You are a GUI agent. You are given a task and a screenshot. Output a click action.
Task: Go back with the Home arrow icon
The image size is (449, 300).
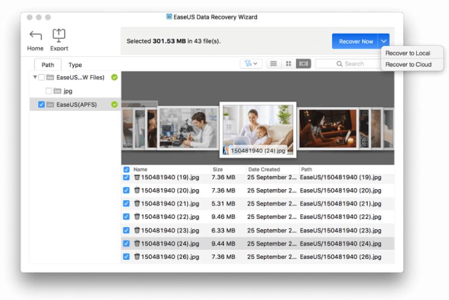click(35, 35)
